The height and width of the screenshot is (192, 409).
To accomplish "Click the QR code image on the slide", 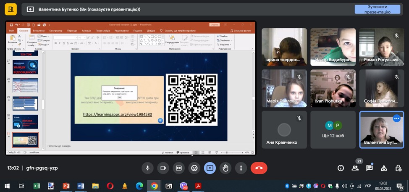I will [x=192, y=100].
